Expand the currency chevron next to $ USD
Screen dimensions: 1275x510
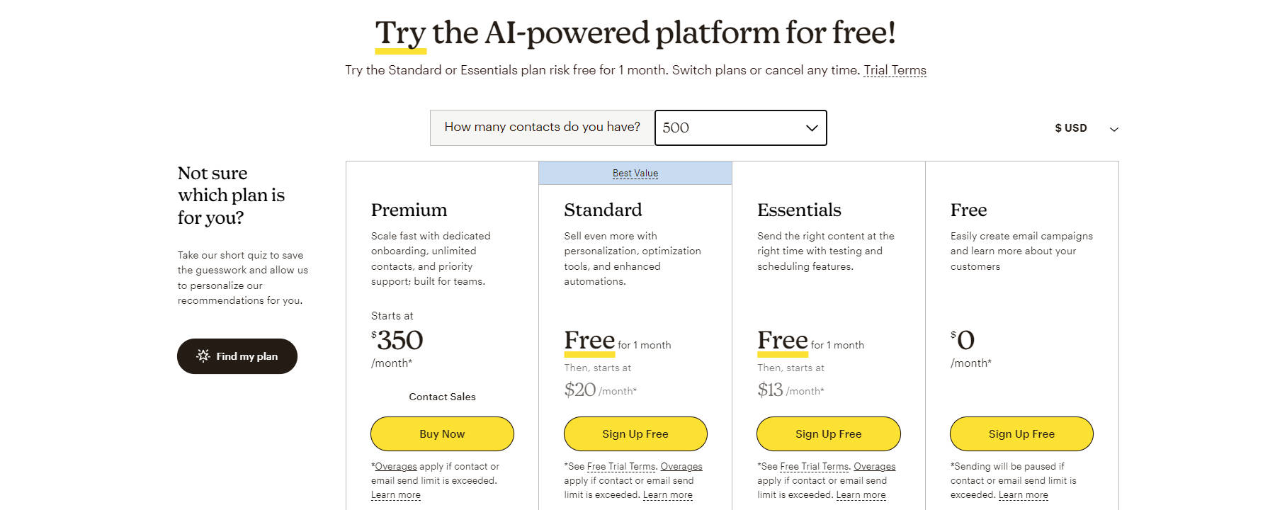1114,130
